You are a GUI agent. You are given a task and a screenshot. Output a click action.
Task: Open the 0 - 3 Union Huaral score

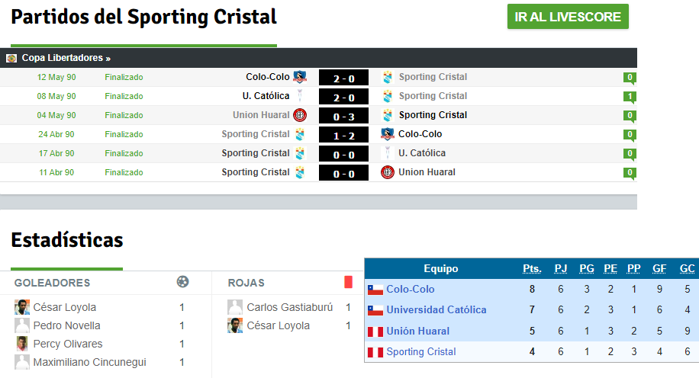click(343, 116)
